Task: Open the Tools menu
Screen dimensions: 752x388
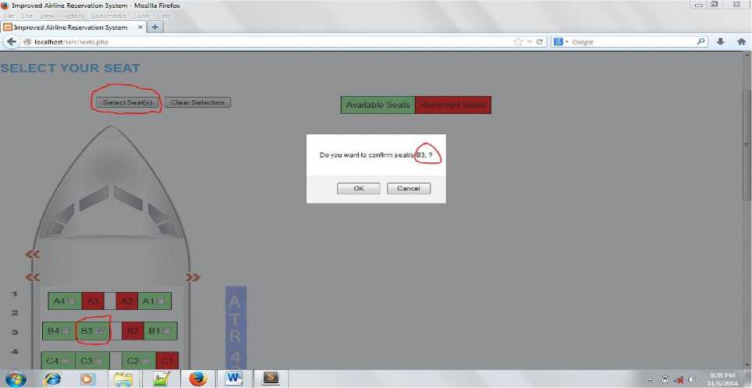Action: pos(140,16)
